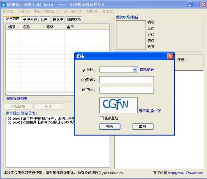Click the 名称 column header
The width and height of the screenshot is (207, 179).
32,27
